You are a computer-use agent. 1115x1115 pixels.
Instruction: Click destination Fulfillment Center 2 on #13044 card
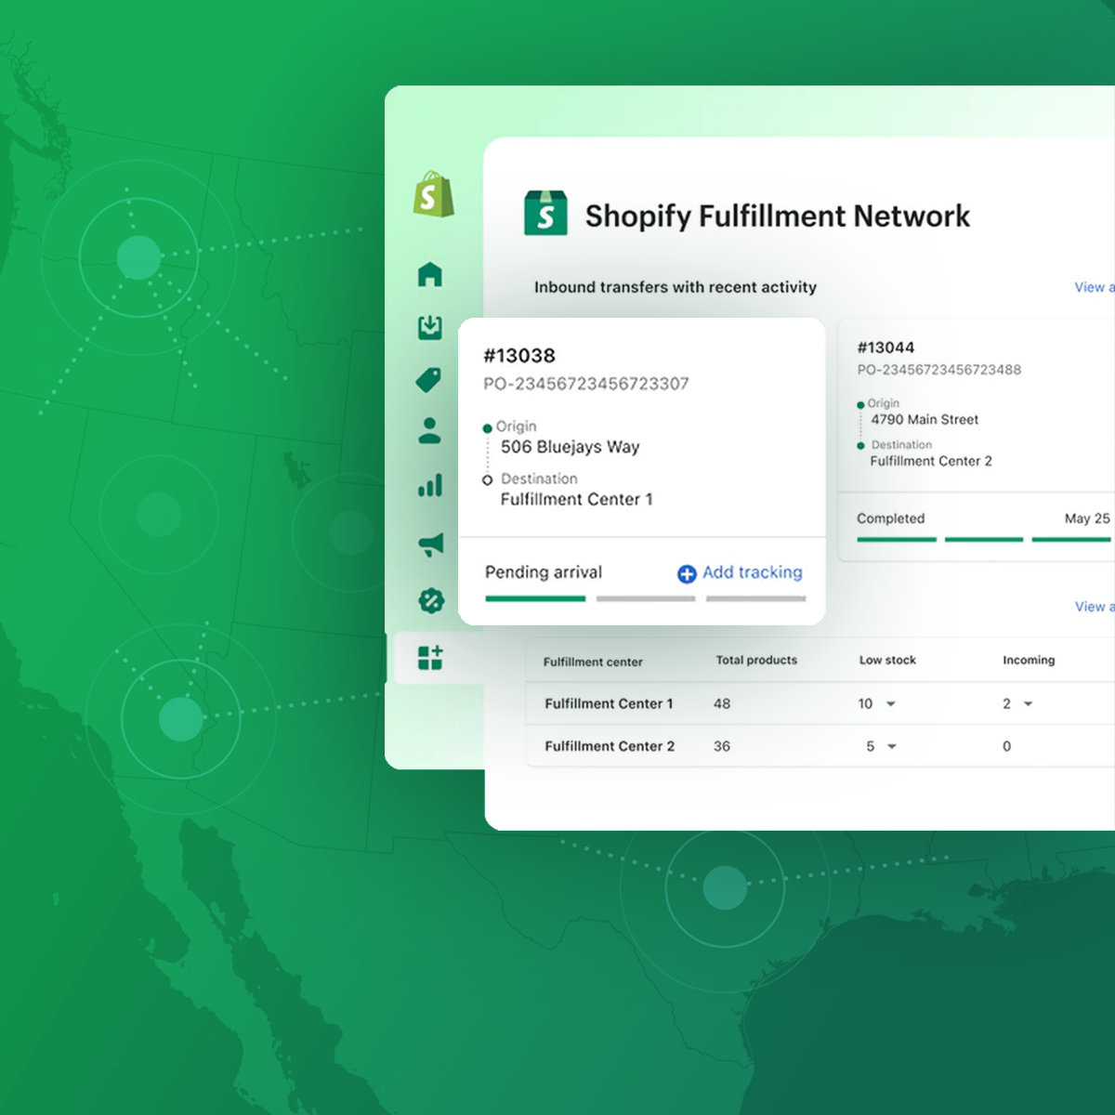(x=931, y=461)
